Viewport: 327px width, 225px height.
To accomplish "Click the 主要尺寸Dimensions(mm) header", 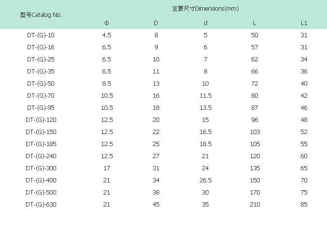I will [205, 9].
